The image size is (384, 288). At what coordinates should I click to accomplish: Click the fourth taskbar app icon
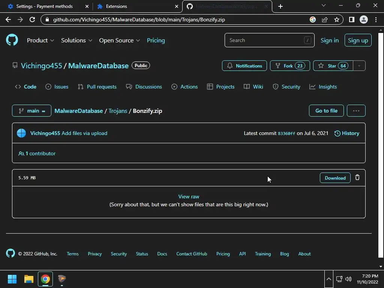pyautogui.click(x=62, y=279)
